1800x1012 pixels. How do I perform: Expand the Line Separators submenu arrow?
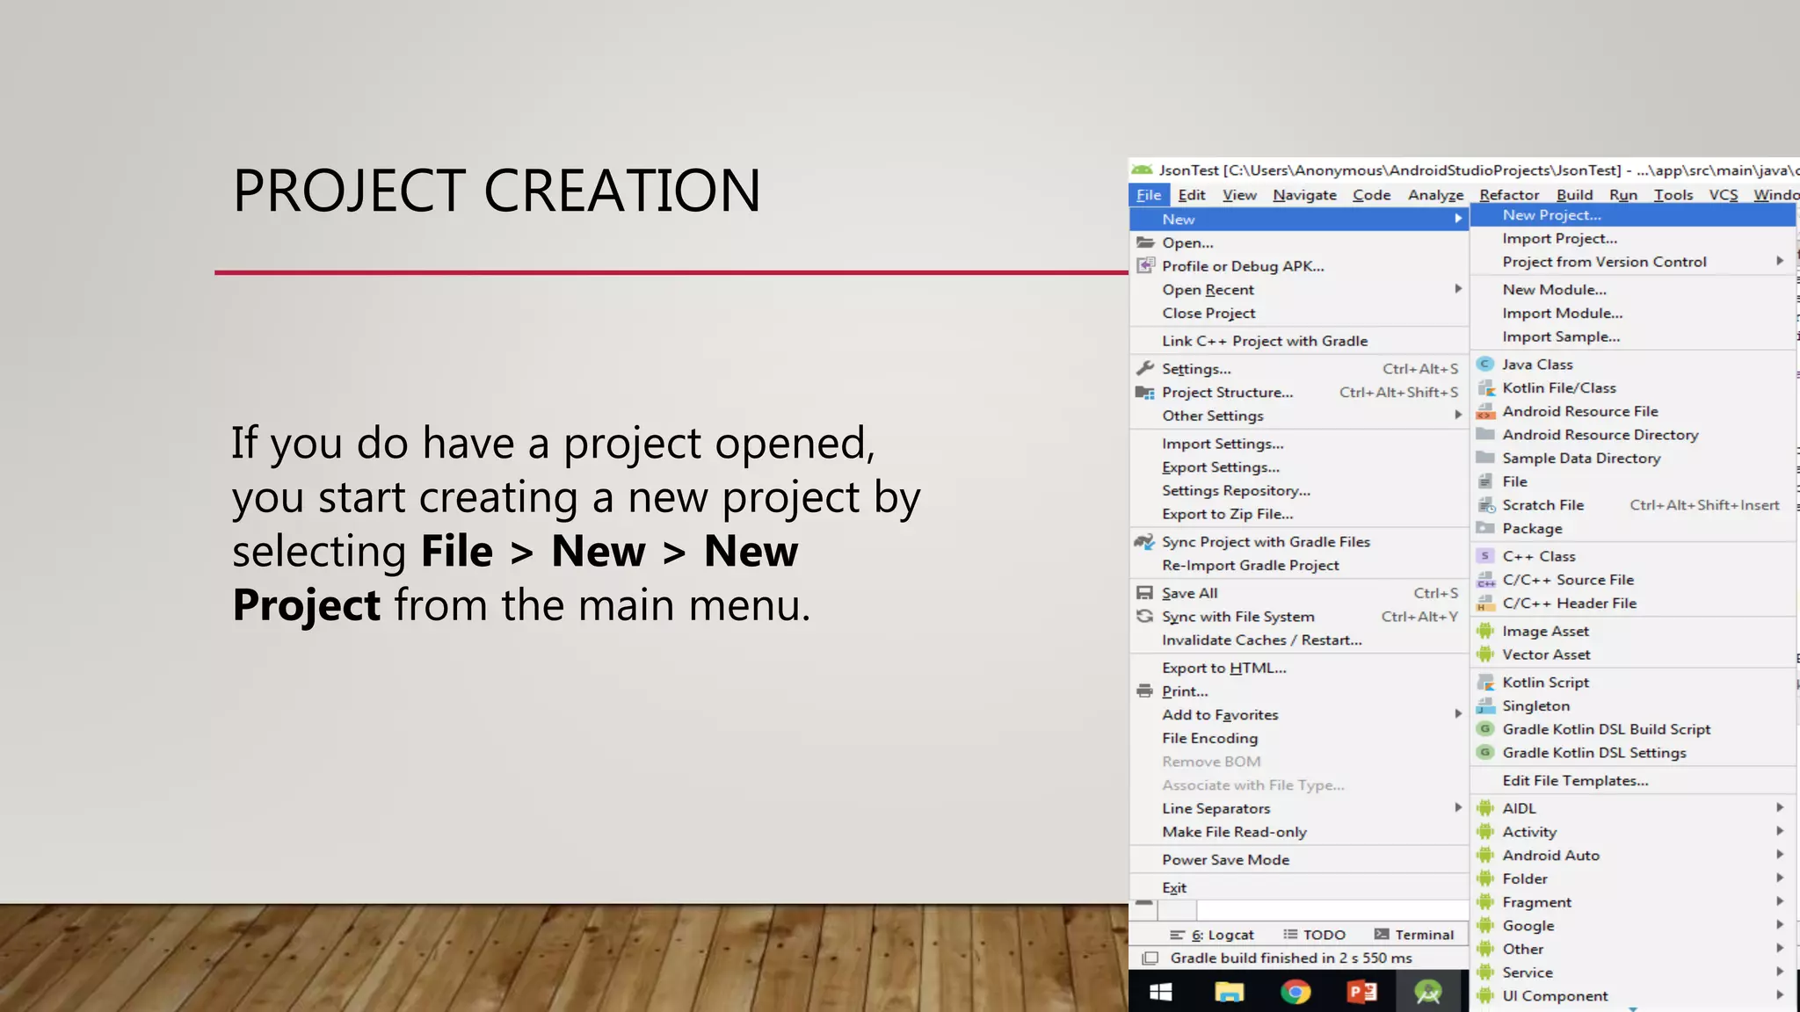tap(1458, 807)
